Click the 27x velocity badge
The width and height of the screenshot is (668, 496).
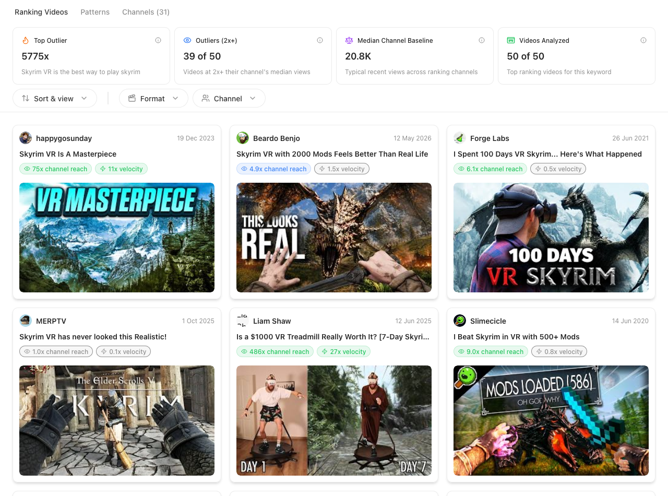pyautogui.click(x=343, y=351)
